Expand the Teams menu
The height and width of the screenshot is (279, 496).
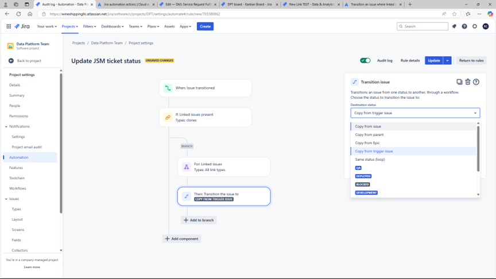click(x=135, y=26)
